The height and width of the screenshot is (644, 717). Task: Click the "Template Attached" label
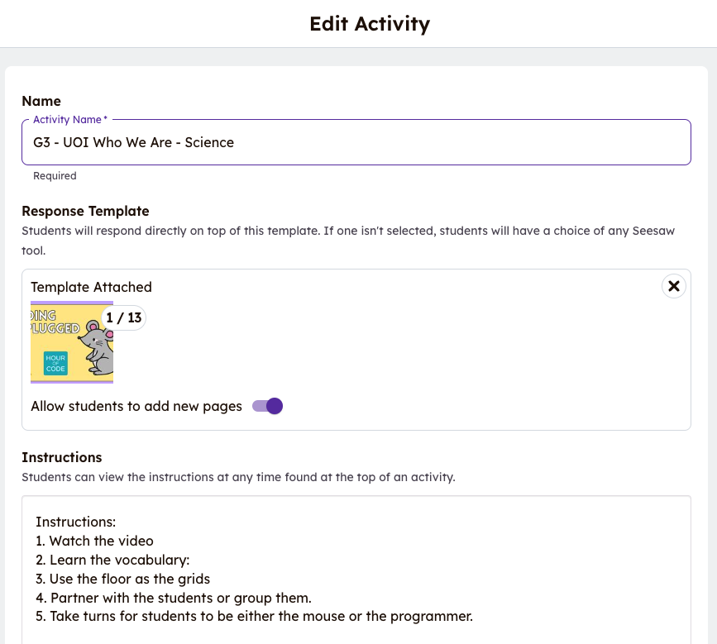[92, 287]
